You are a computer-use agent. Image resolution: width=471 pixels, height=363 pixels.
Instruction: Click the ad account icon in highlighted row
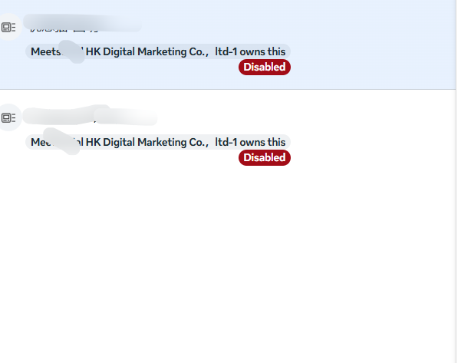click(8, 28)
